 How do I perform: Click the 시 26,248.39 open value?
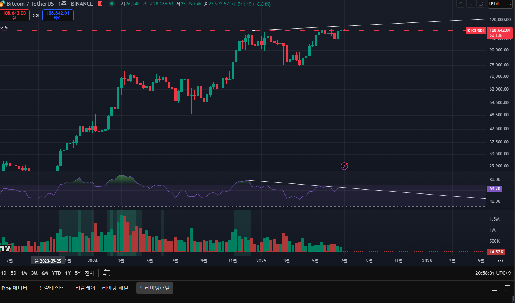pyautogui.click(x=133, y=4)
